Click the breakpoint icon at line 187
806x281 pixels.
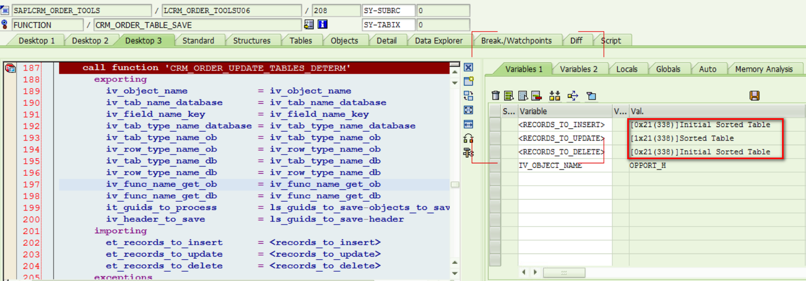9,68
